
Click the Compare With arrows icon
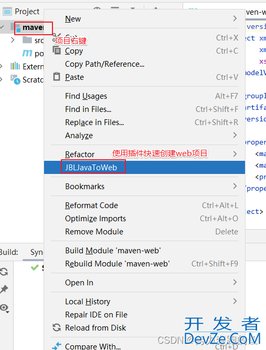point(57,346)
